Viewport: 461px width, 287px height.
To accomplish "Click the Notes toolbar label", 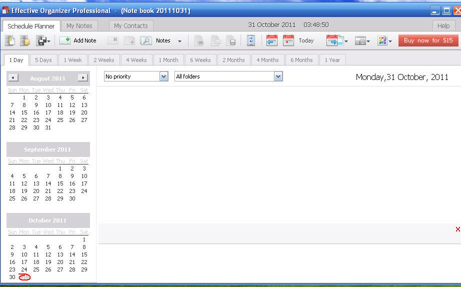I will point(163,40).
